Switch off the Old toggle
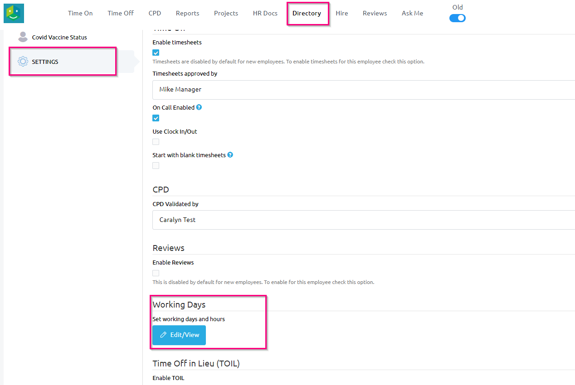 (x=457, y=18)
